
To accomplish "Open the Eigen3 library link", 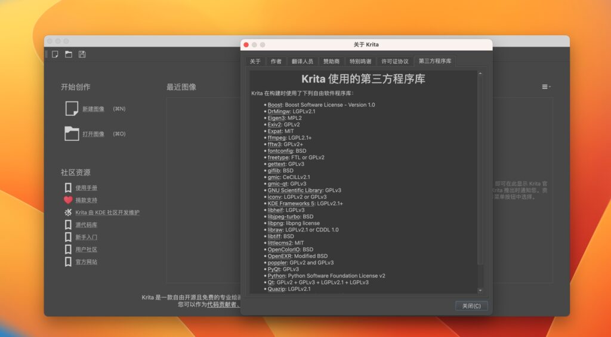I will (277, 118).
